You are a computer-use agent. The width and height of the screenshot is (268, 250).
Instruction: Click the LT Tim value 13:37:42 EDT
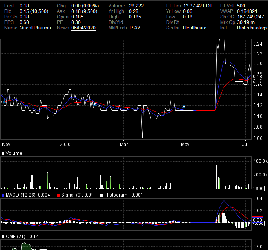pyautogui.click(x=197, y=6)
